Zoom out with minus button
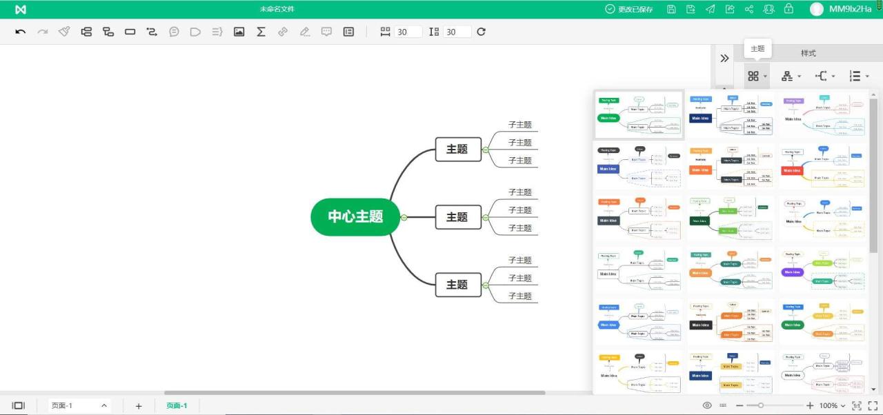 point(740,406)
